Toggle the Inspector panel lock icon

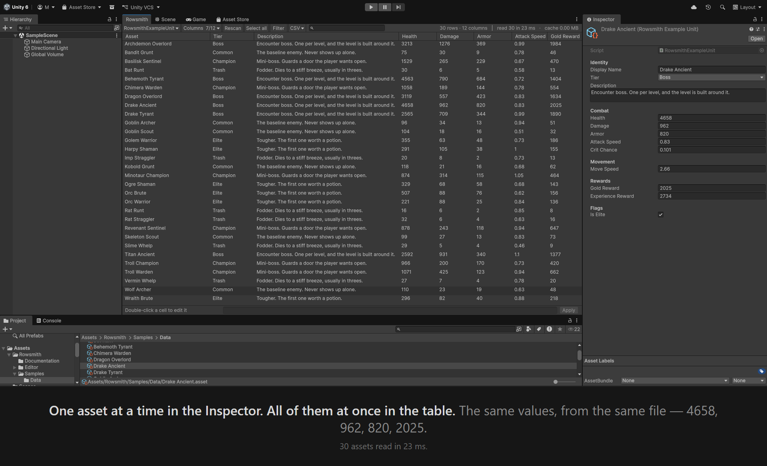755,19
